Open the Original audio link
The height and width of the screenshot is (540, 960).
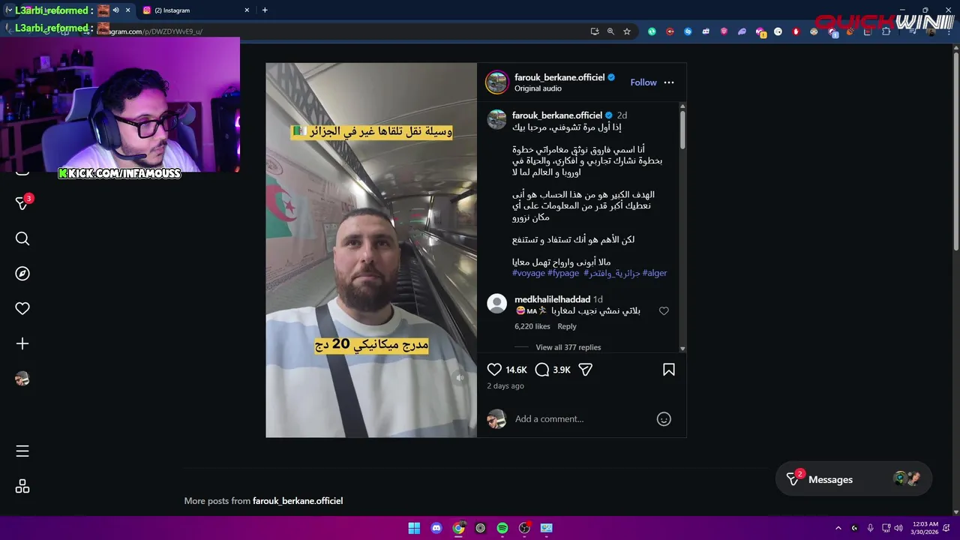pos(538,88)
